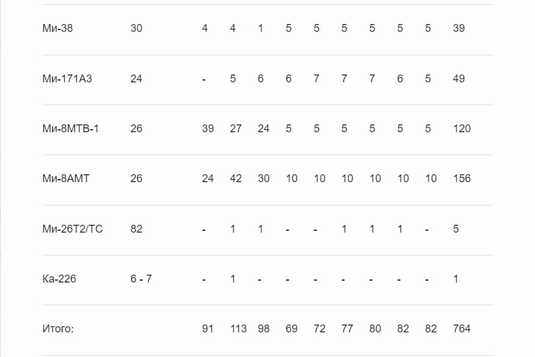The height and width of the screenshot is (357, 535).
Task: Click the Ми-8АМТ row label
Action: 66,178
